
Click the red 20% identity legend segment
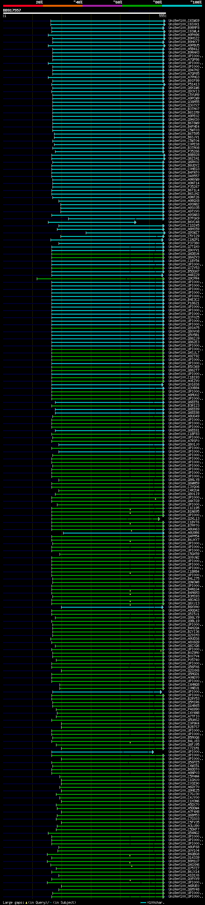click(x=23, y=6)
